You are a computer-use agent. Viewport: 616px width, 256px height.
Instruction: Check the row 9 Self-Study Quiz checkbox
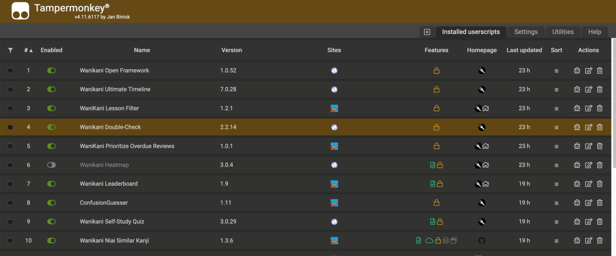coord(10,221)
